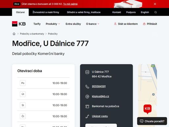
Task: Click Přihlásit to log in
Action: coord(152,24)
